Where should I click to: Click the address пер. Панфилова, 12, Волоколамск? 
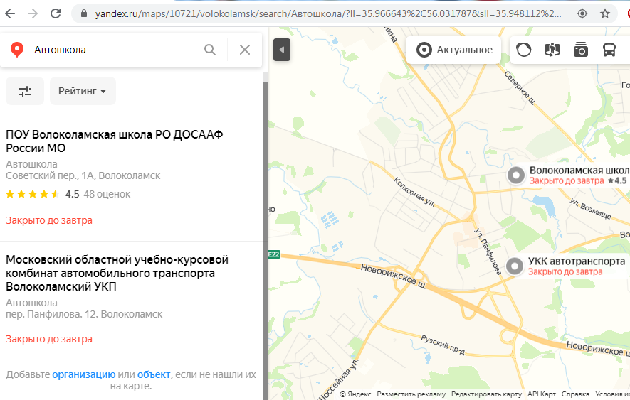point(84,314)
